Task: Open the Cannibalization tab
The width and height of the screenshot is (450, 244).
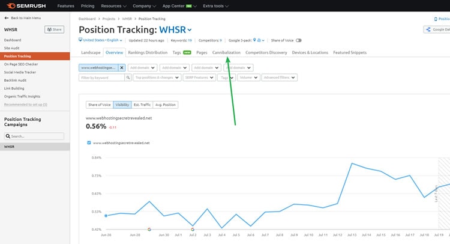Action: click(226, 53)
